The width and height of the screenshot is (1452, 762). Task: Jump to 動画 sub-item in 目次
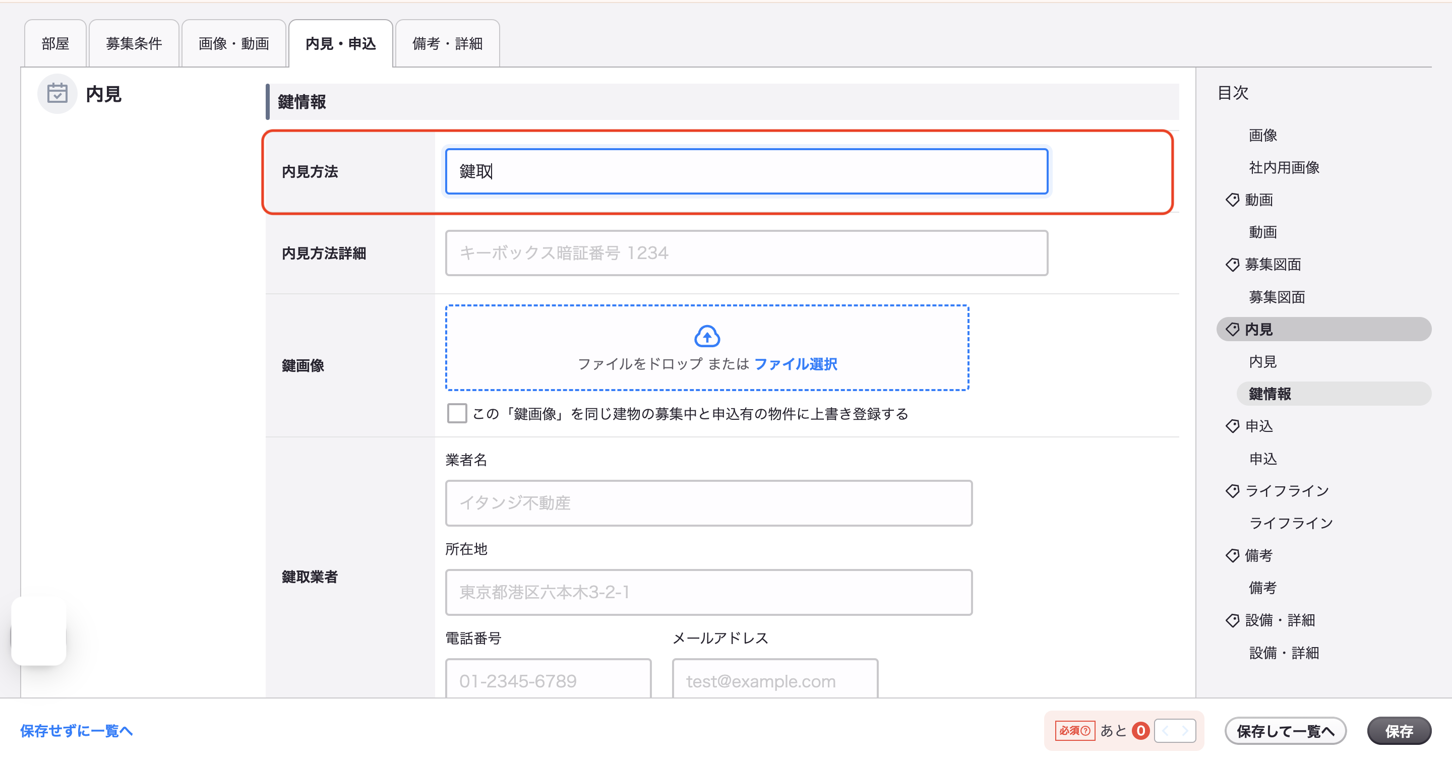click(x=1262, y=232)
